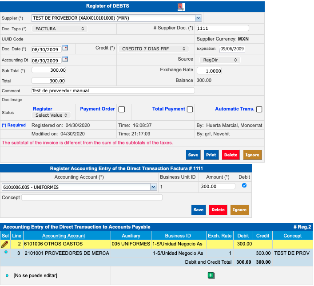Click the search icon in Register of DEBTS header

[x=180, y=7]
